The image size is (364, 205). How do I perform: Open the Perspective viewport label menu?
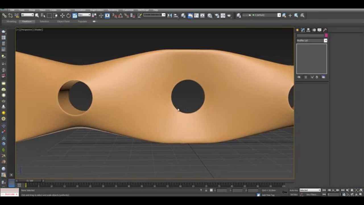pos(26,30)
